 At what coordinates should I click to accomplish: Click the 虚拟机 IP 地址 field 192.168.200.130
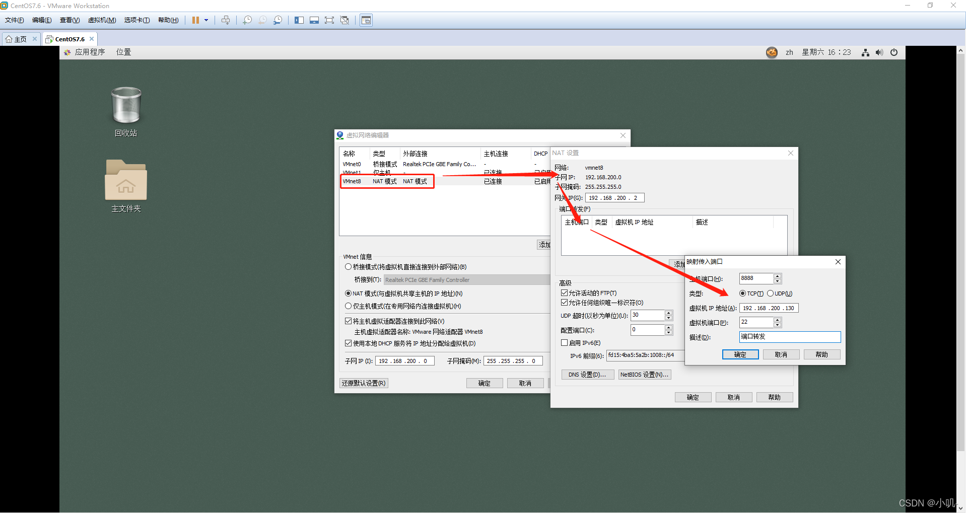(769, 308)
